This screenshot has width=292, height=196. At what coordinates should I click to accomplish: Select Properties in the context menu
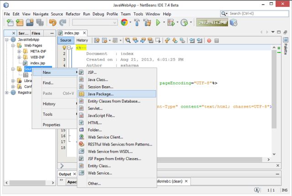point(55,124)
